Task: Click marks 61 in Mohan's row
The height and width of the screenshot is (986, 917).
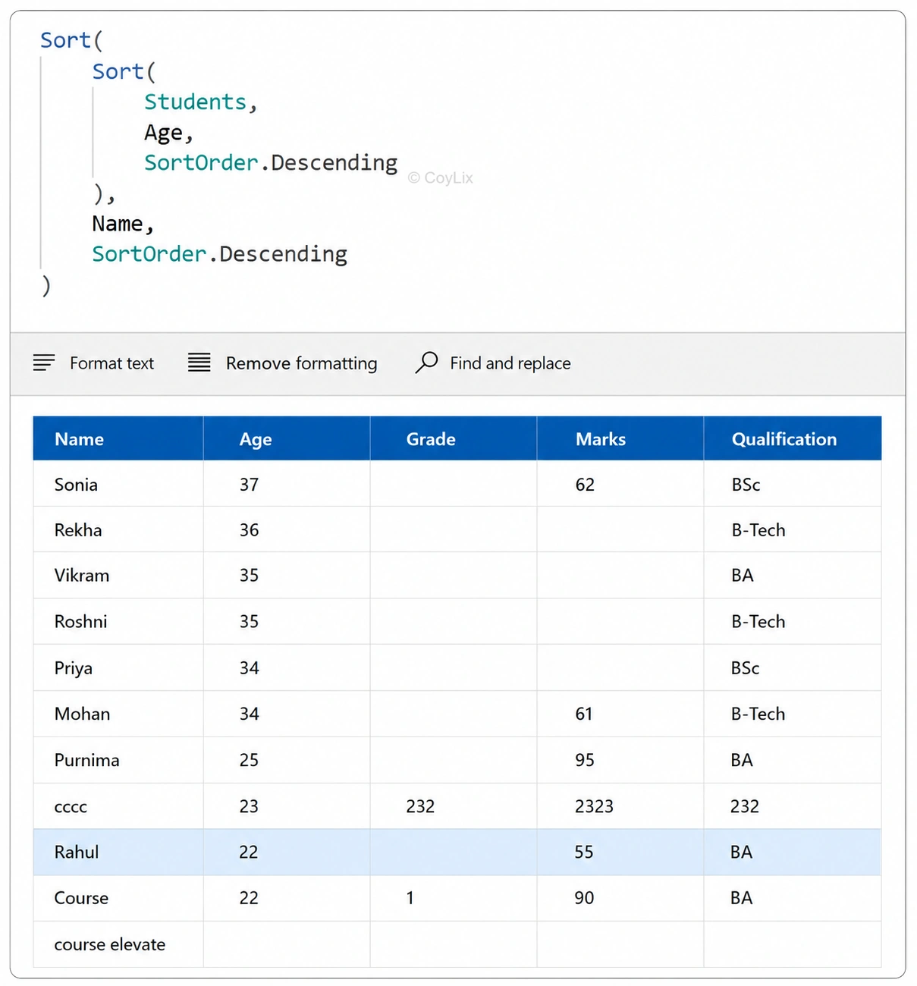Action: click(x=584, y=714)
